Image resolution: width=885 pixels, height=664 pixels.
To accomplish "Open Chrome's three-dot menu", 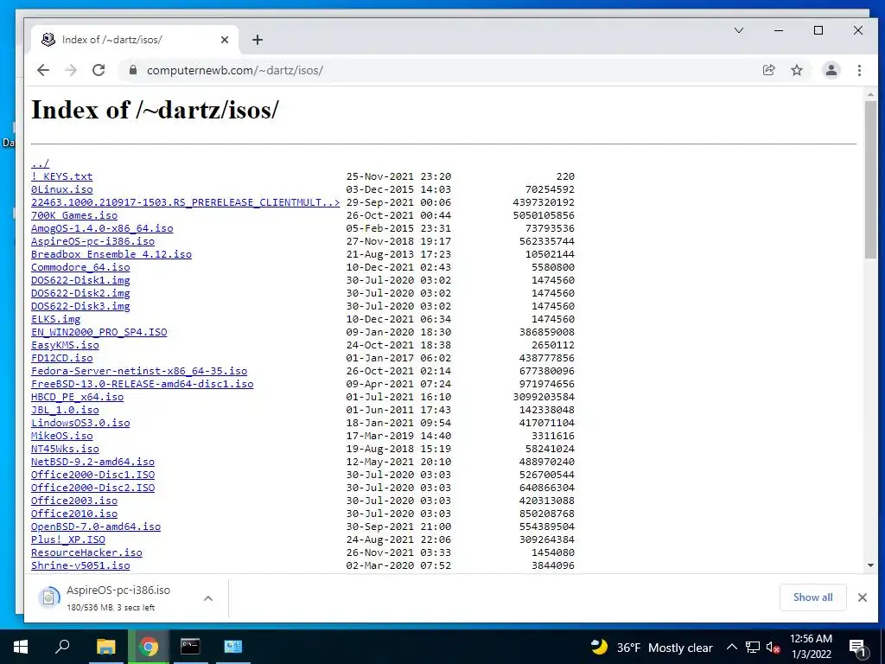I will click(x=859, y=70).
